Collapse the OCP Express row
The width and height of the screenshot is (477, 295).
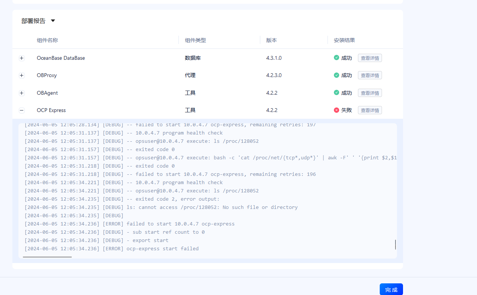[x=22, y=110]
